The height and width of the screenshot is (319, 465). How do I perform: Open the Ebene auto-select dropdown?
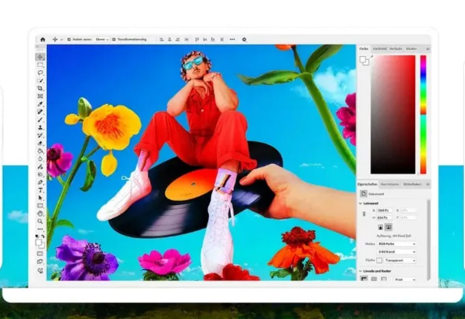tap(102, 40)
